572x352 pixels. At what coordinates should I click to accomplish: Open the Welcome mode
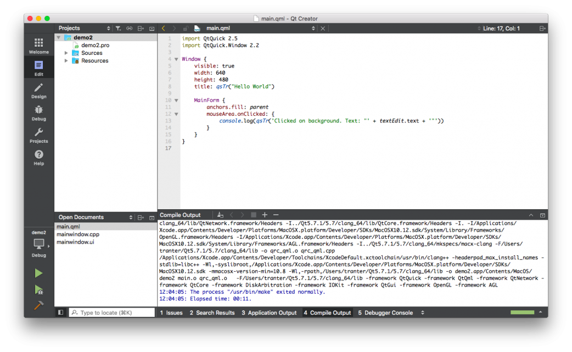(x=38, y=46)
